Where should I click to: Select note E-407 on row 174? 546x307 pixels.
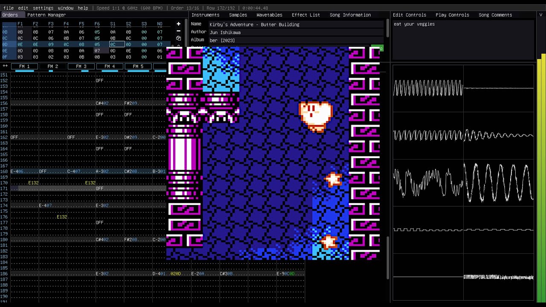45,206
